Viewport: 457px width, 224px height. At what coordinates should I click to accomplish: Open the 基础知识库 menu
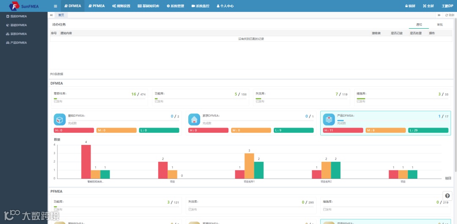click(x=149, y=6)
